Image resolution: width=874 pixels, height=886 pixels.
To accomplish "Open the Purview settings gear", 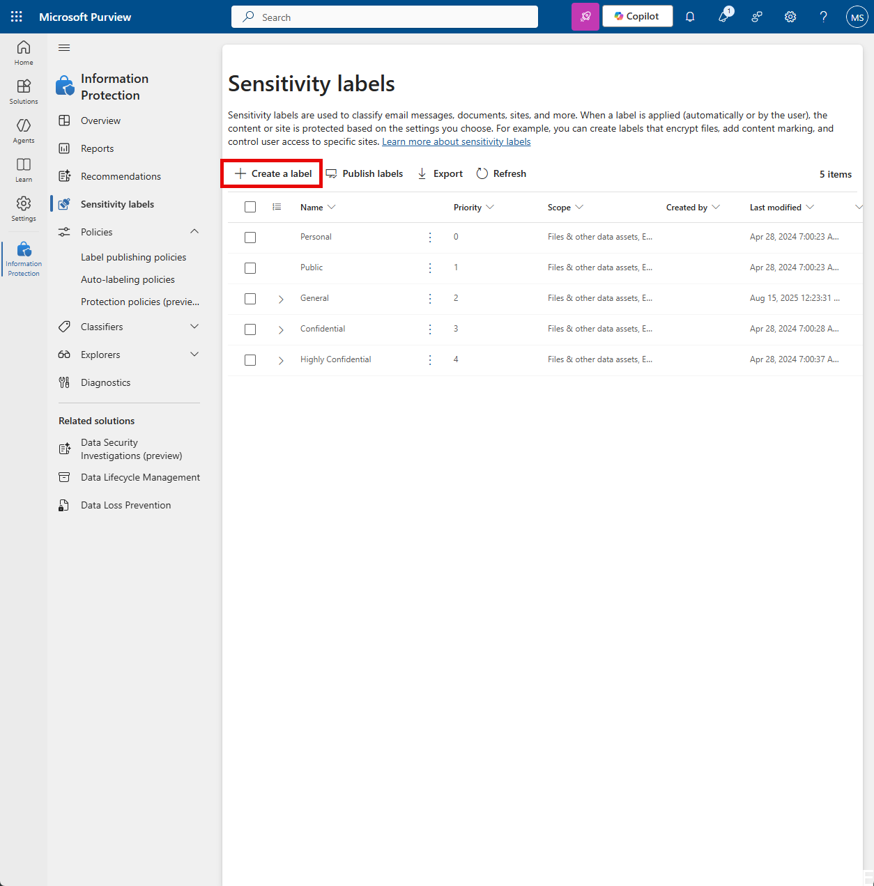I will [x=790, y=16].
